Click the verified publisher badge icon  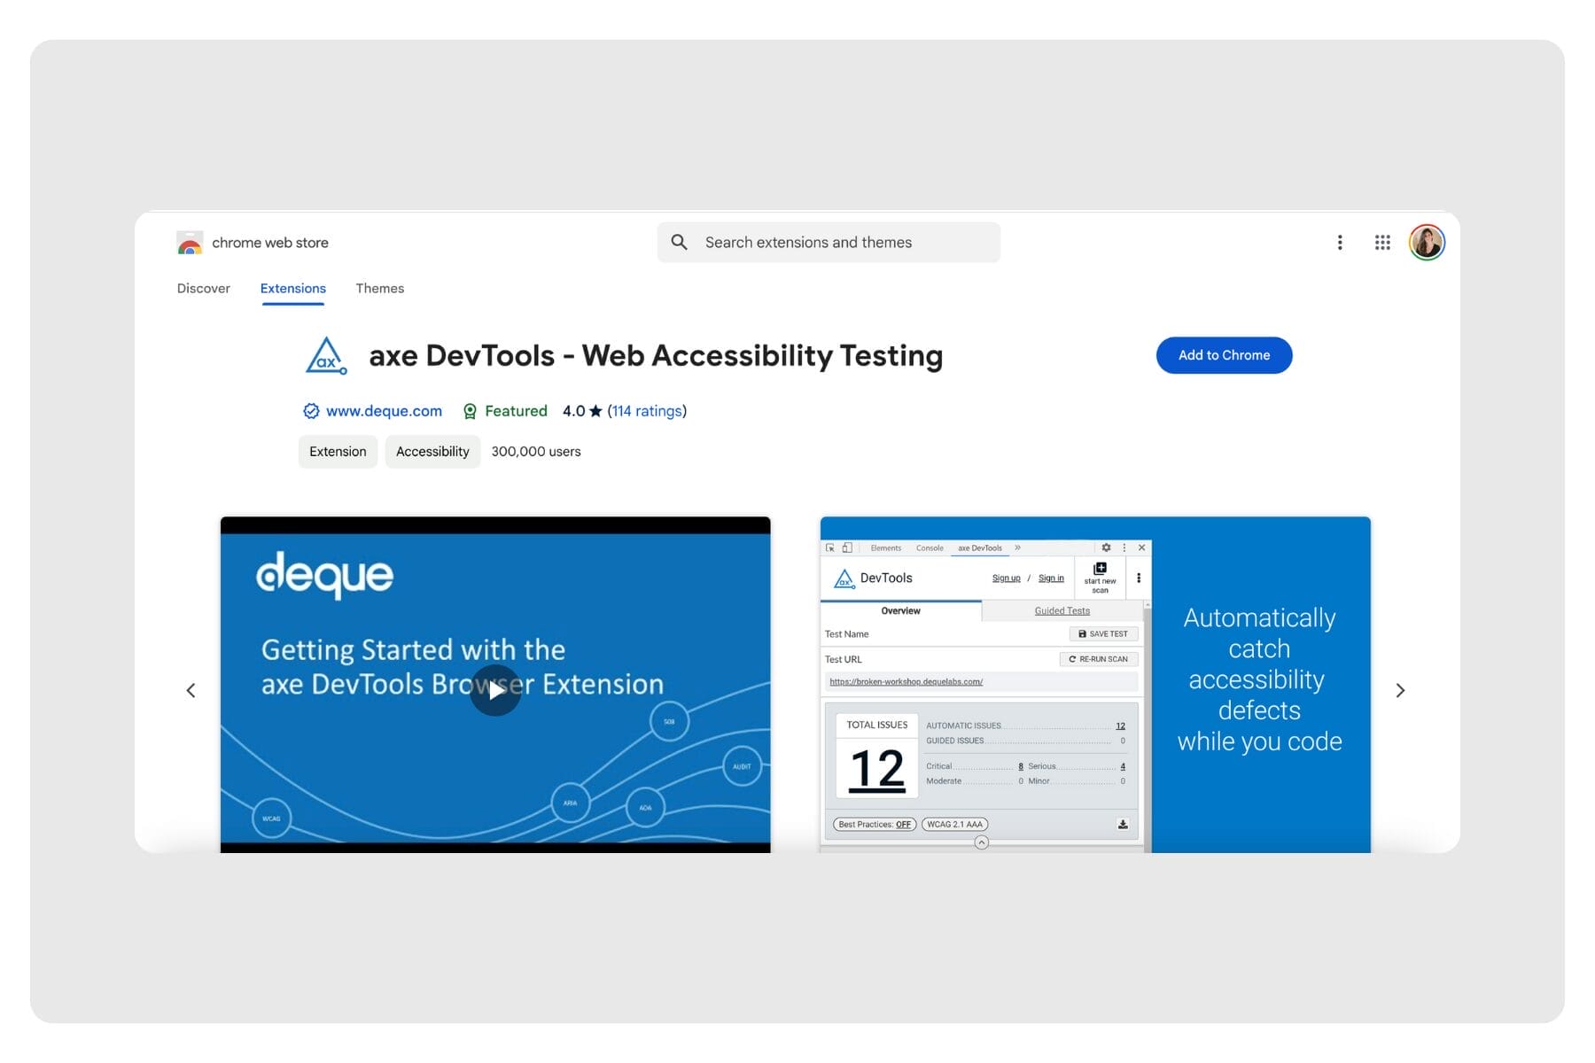(311, 411)
